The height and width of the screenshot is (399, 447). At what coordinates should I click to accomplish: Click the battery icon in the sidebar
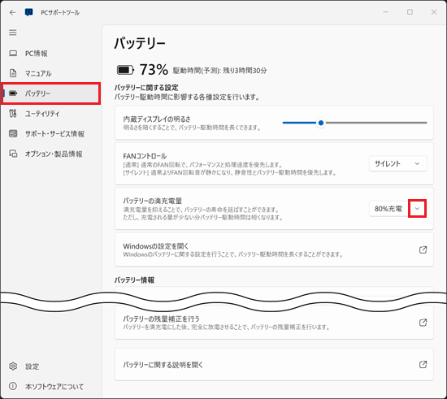pyautogui.click(x=13, y=93)
